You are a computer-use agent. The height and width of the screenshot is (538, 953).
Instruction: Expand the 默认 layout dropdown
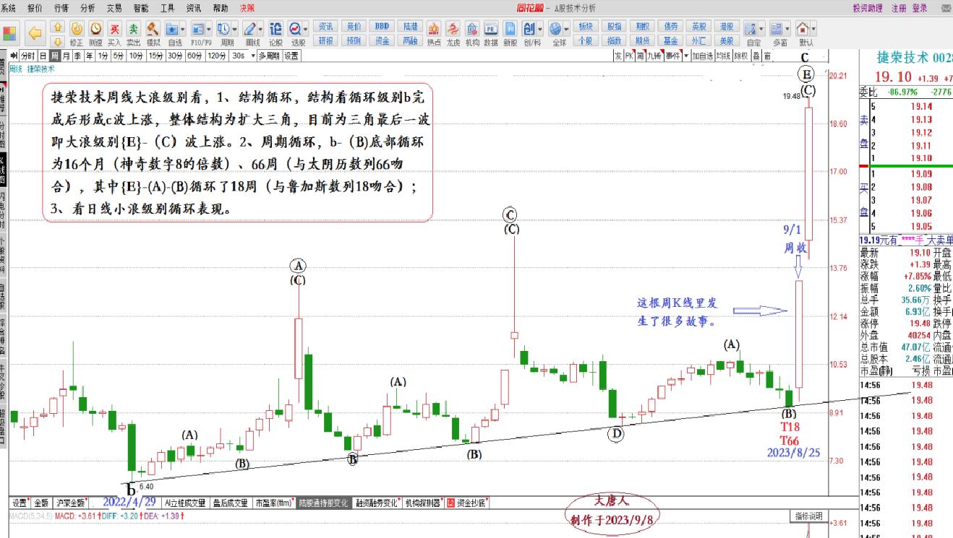(813, 29)
